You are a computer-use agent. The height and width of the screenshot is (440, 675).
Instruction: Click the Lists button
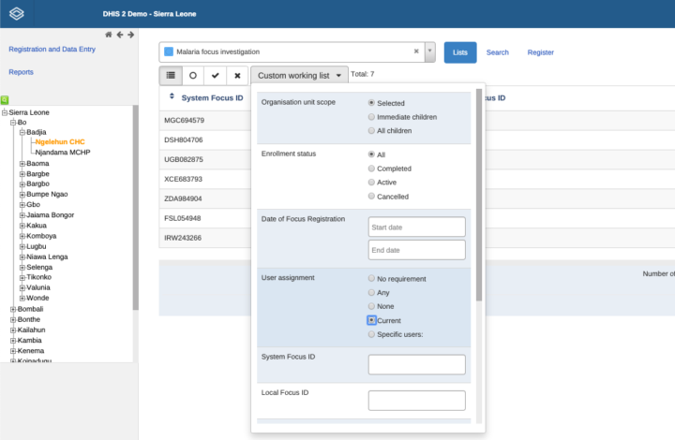pos(460,52)
